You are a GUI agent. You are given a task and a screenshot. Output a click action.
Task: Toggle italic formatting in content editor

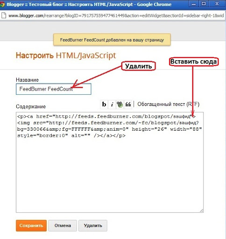pos(112,104)
